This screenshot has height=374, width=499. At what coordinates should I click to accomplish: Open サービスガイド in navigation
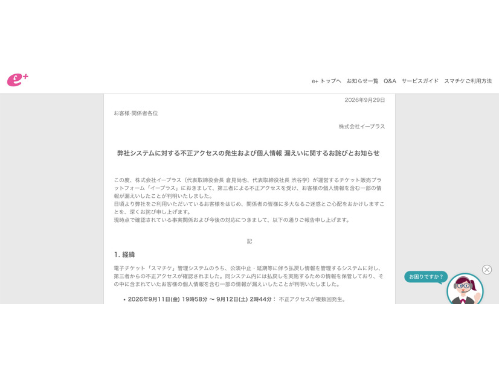tap(420, 81)
